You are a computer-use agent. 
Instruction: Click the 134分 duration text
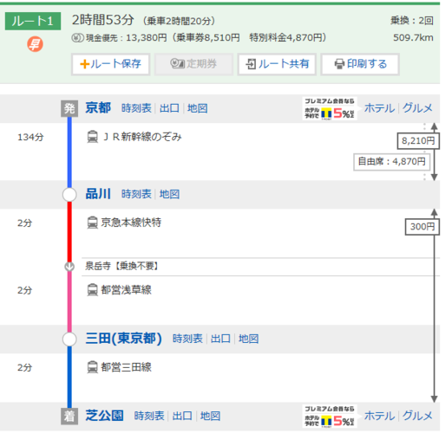coord(30,137)
